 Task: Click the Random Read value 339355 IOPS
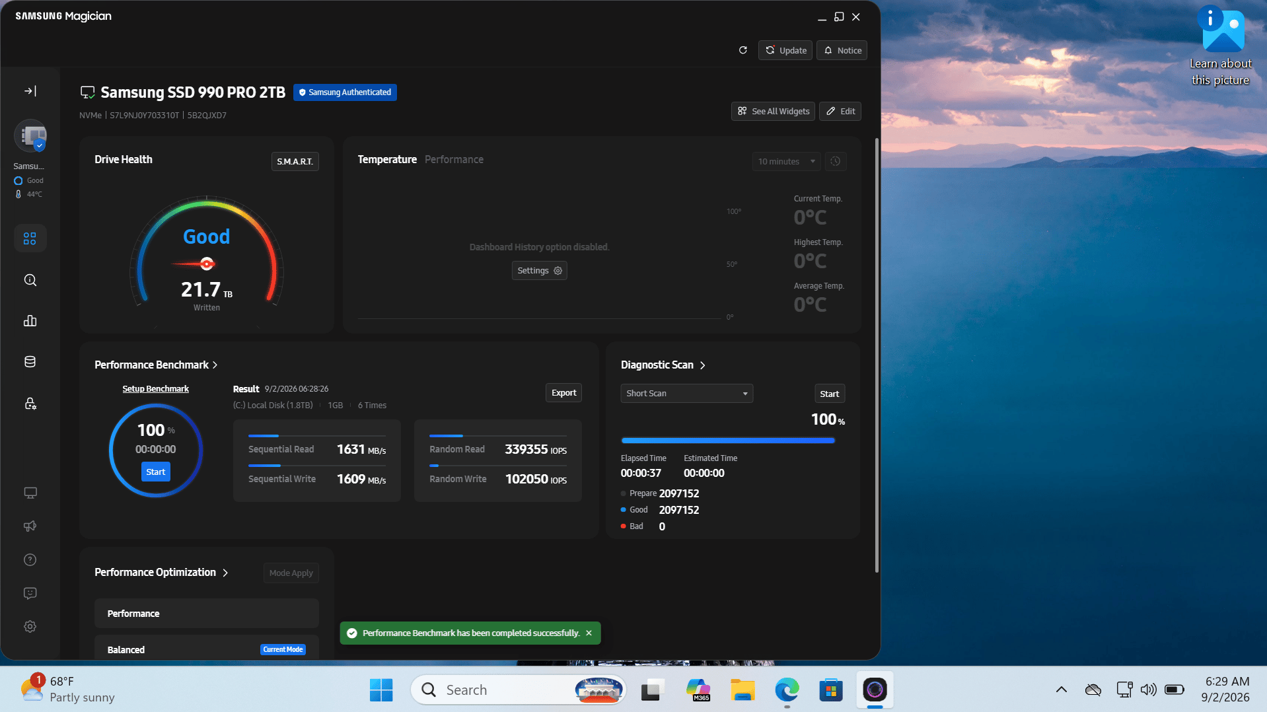[536, 450]
